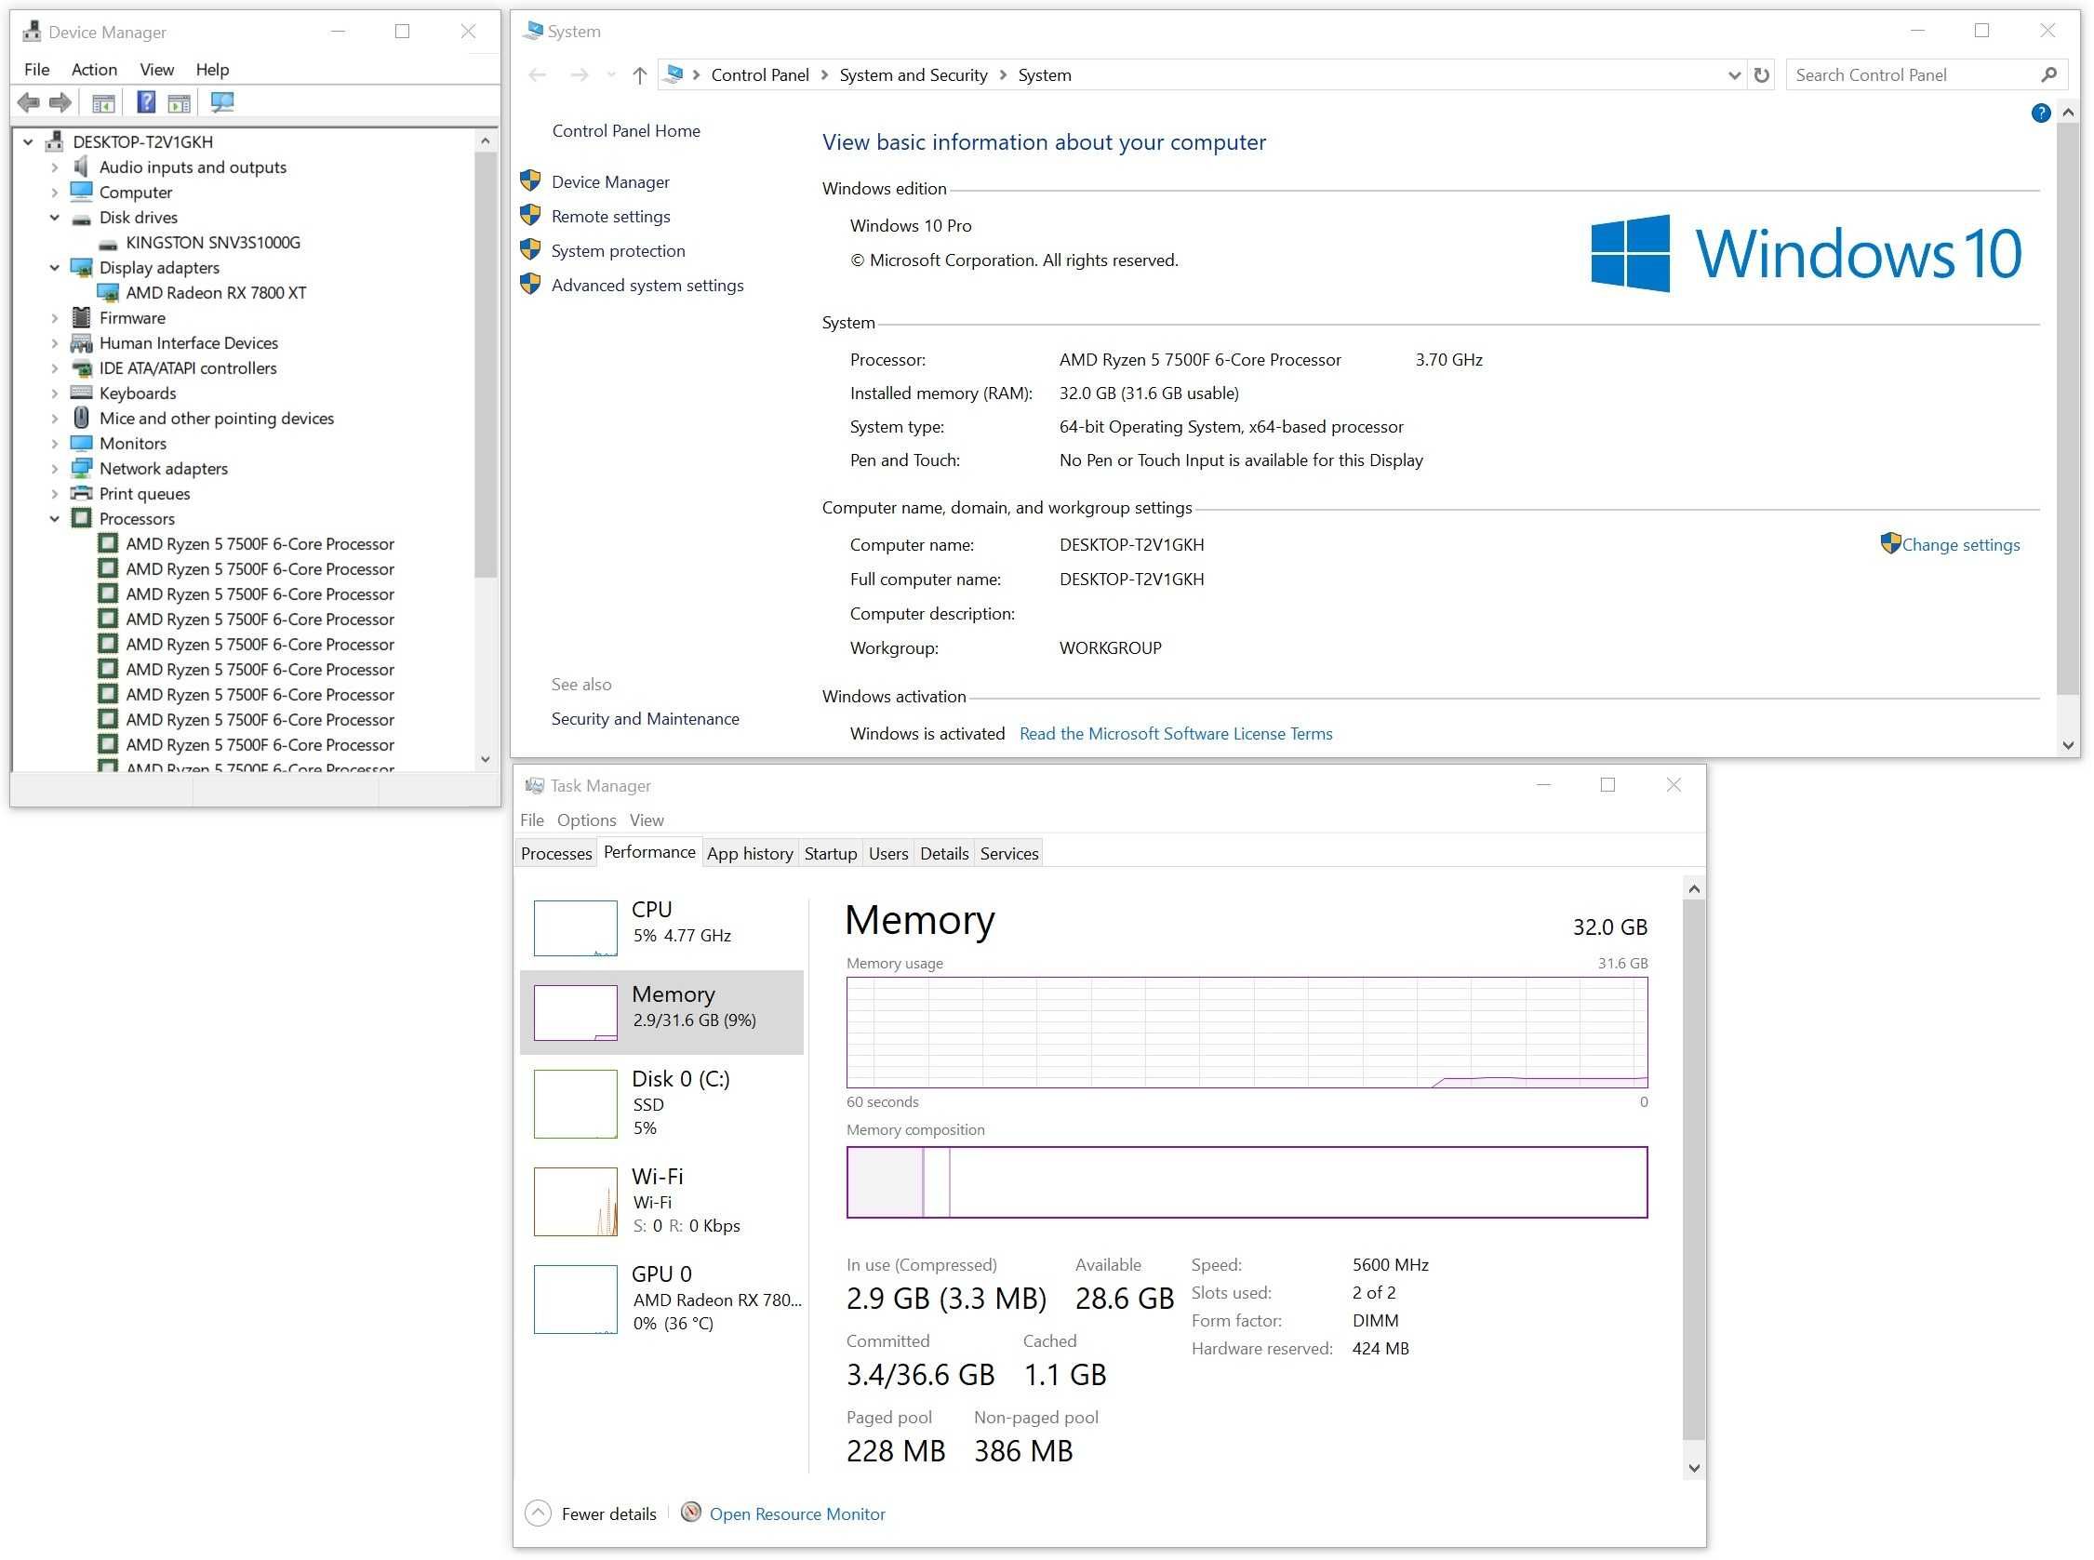Collapse the DESKTOP-T2V1GKH root node
This screenshot has width=2094, height=1560.
(x=28, y=141)
